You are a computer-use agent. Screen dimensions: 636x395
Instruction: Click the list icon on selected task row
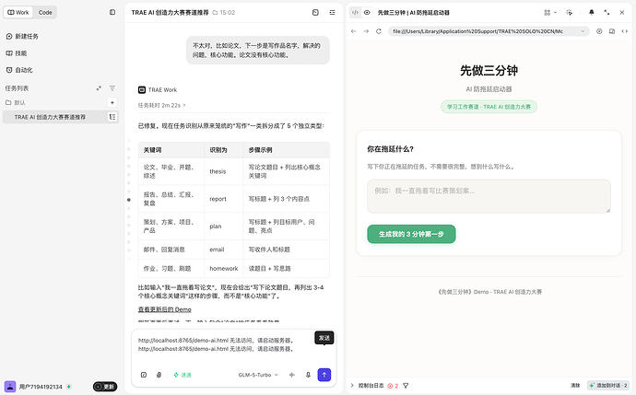tap(112, 117)
